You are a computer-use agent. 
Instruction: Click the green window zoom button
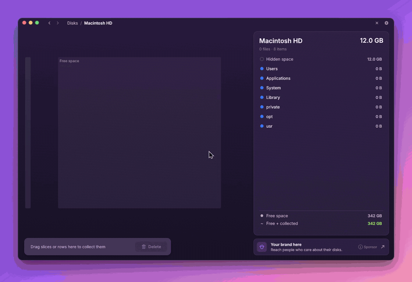(37, 23)
